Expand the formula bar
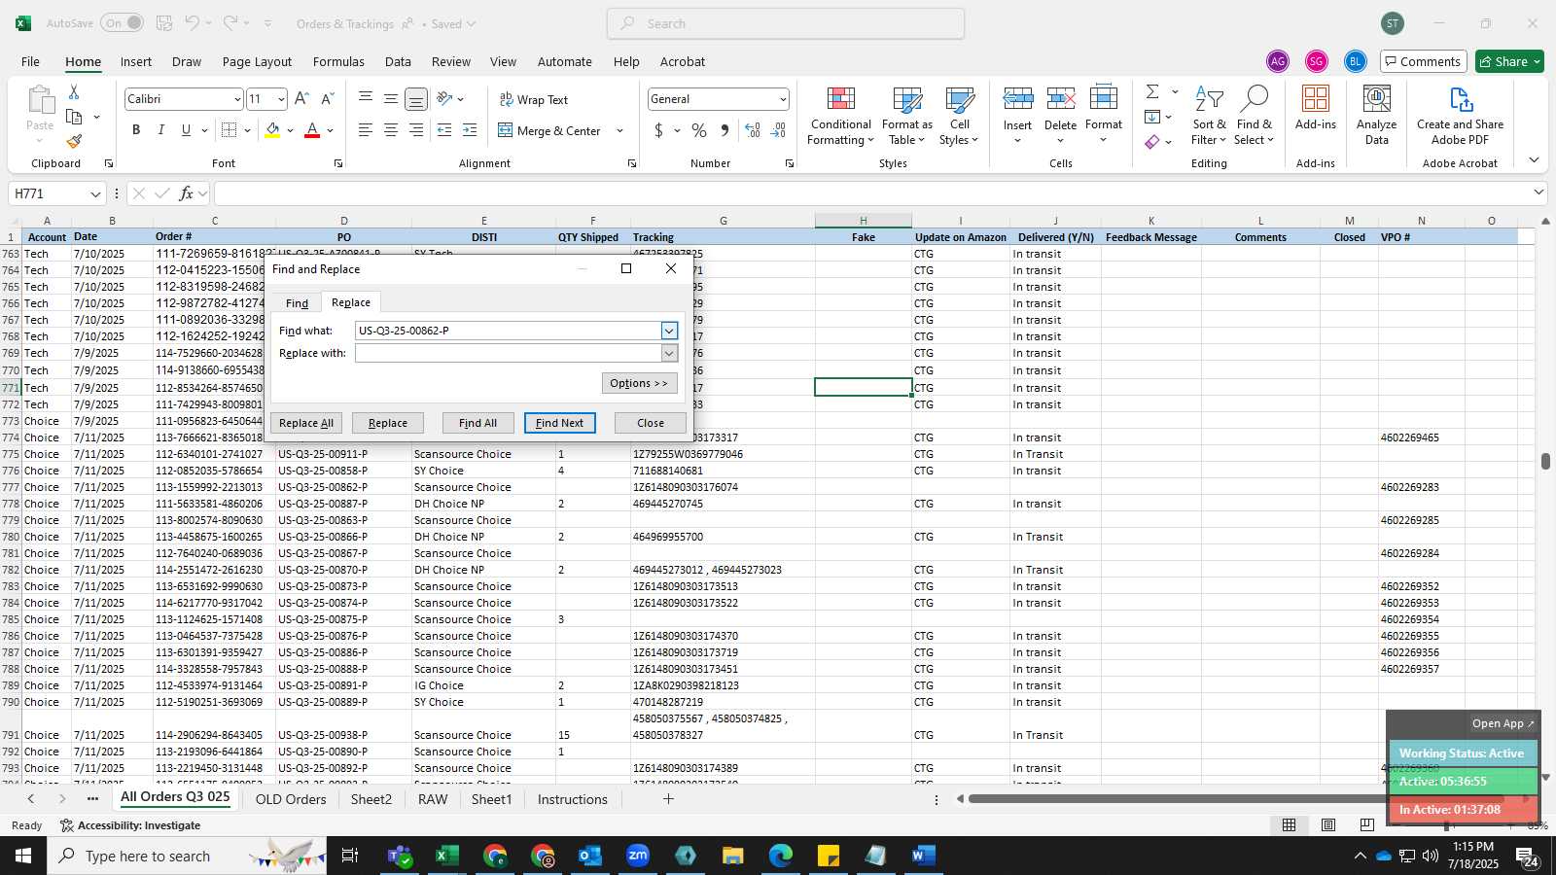This screenshot has height=875, width=1556. [1538, 192]
